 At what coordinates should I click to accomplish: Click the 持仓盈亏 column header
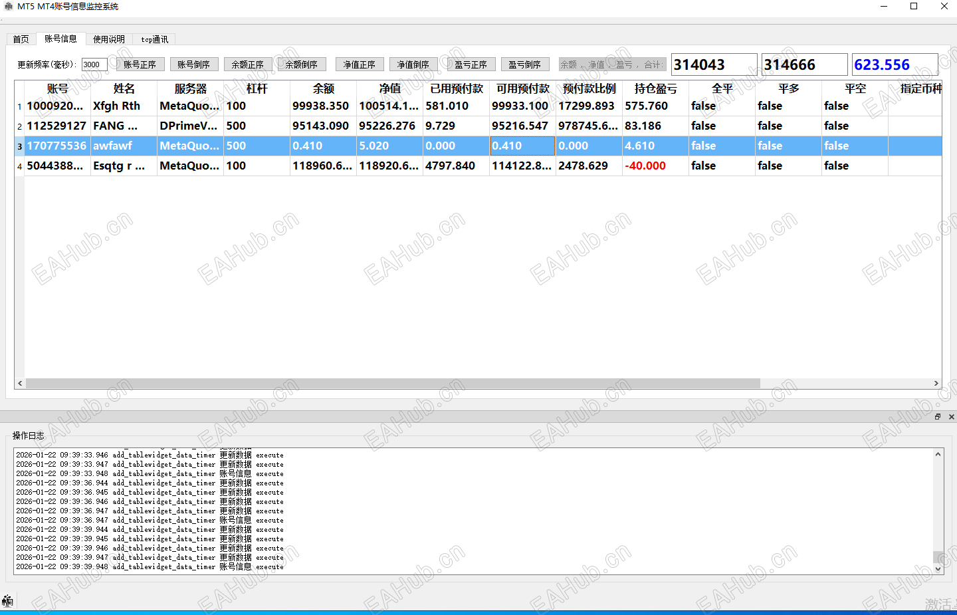656,88
